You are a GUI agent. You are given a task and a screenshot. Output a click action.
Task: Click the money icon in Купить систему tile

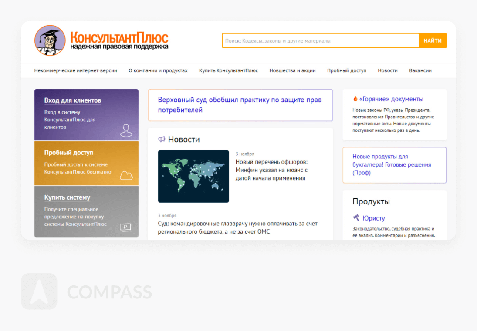(x=126, y=227)
